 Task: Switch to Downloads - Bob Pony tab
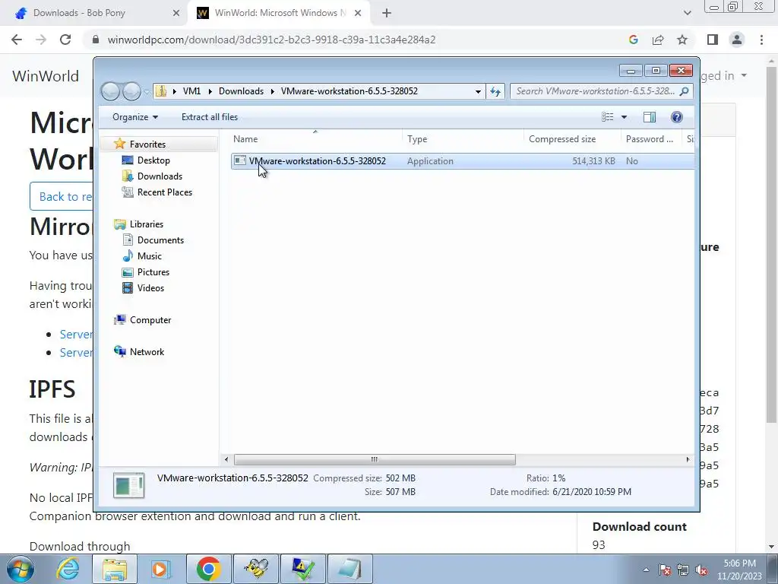pyautogui.click(x=94, y=13)
